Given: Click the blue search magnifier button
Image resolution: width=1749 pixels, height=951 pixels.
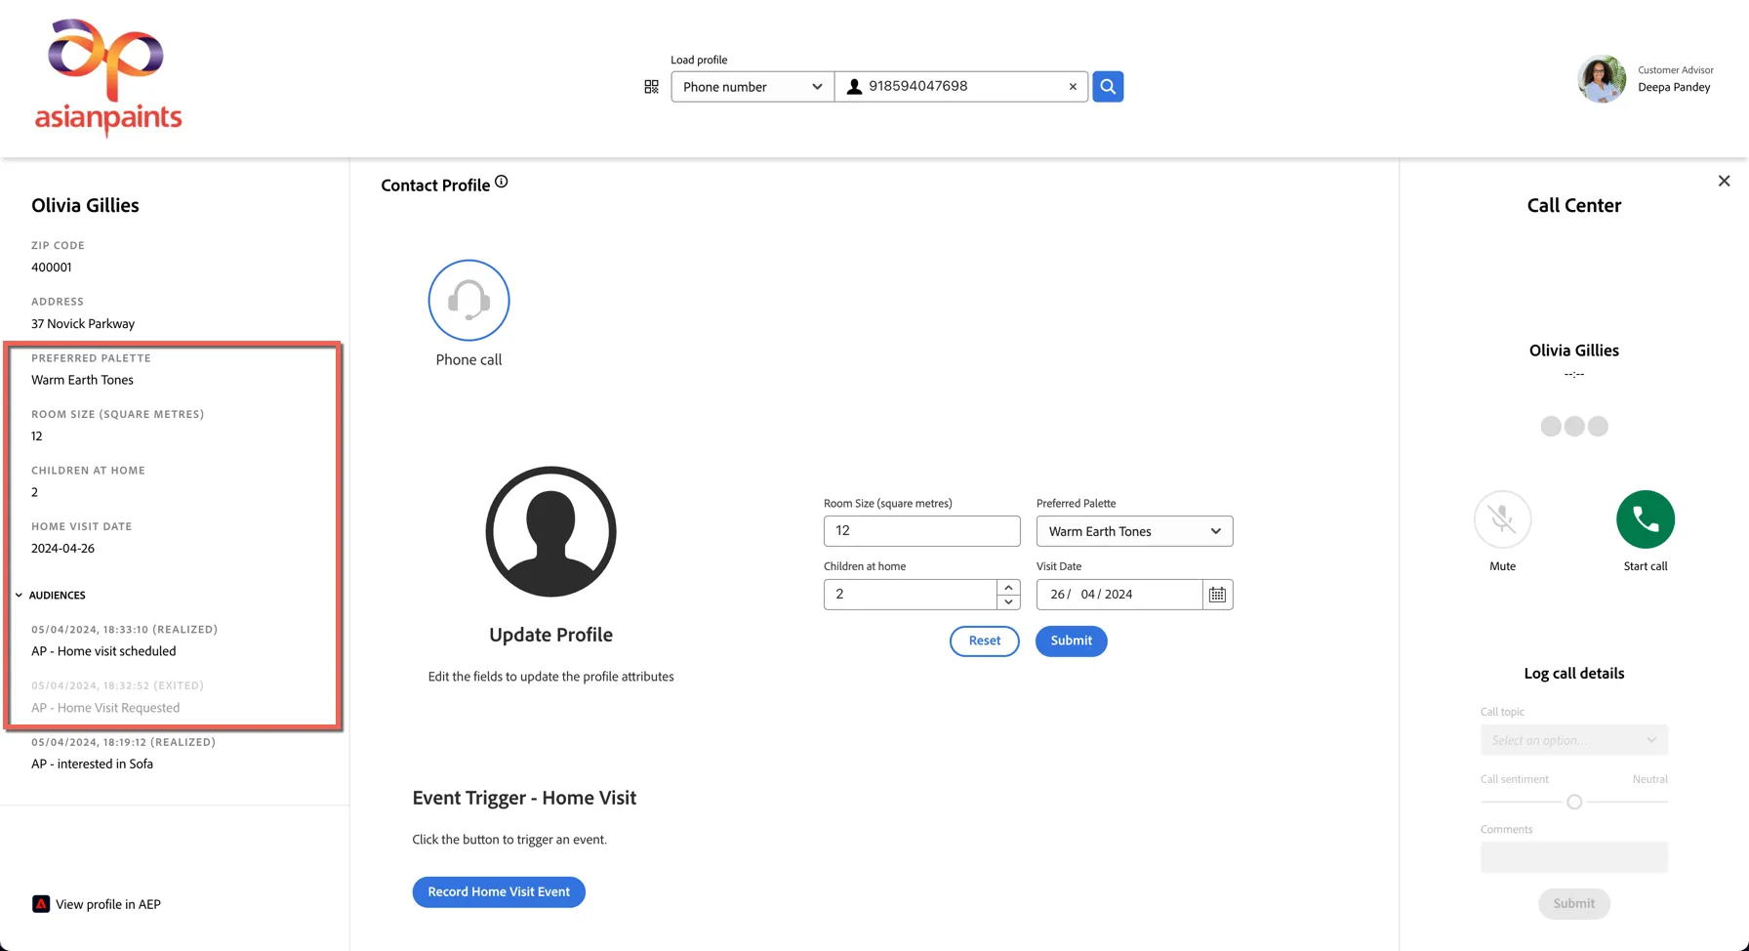Looking at the screenshot, I should coord(1108,86).
